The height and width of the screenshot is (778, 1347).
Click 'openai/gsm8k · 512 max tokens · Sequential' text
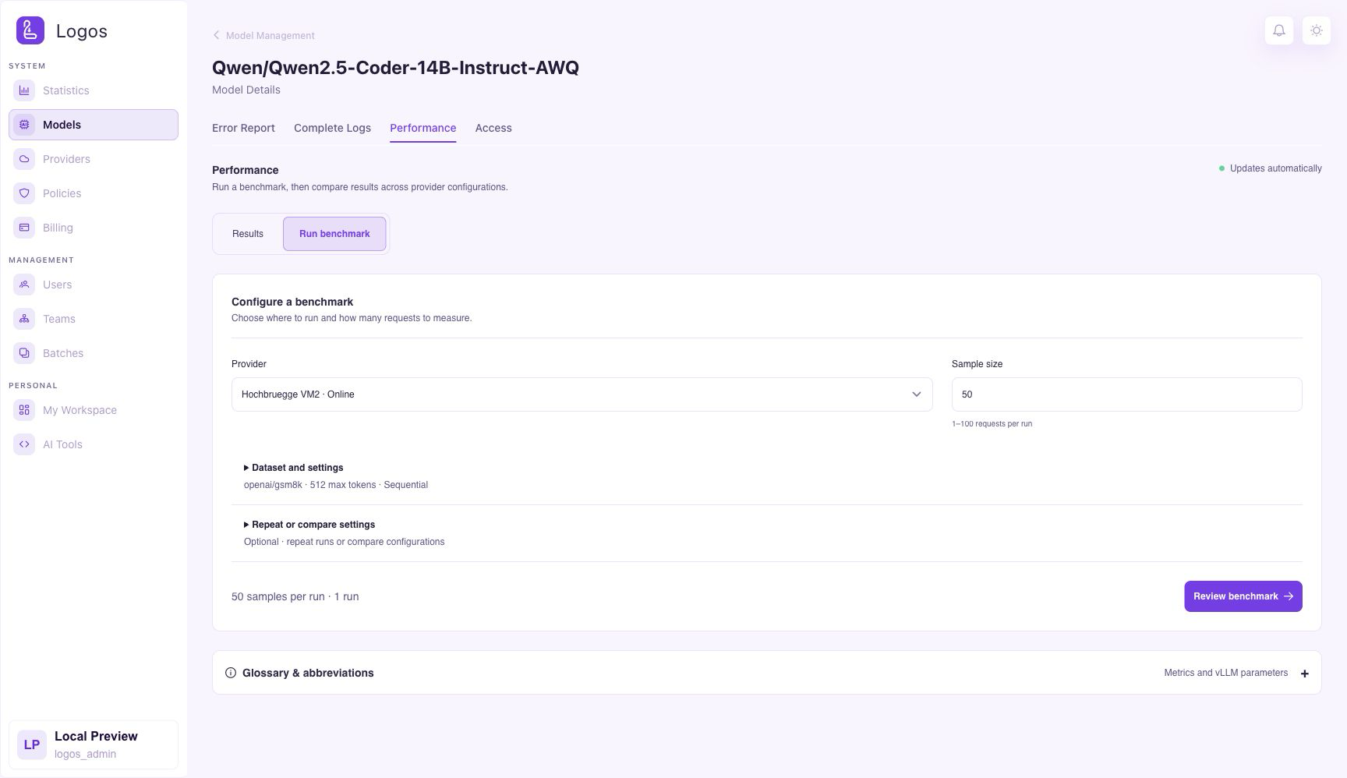point(336,485)
